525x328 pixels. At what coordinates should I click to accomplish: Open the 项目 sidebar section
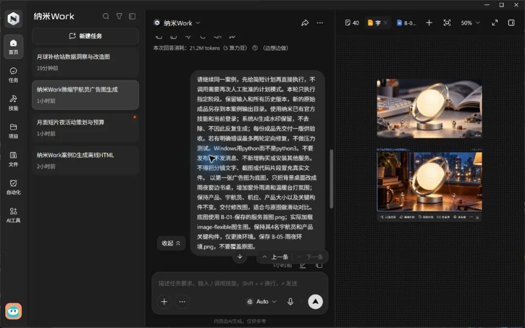point(14,131)
